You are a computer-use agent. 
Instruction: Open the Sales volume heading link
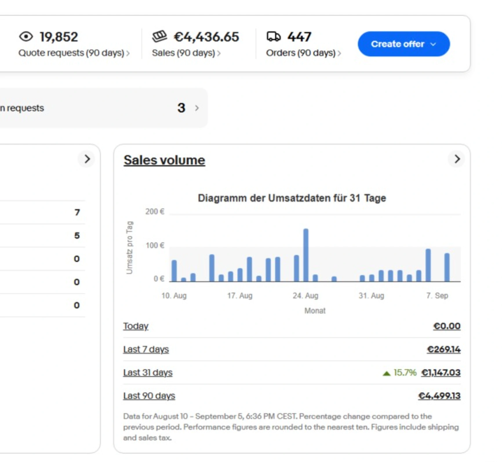tap(164, 160)
